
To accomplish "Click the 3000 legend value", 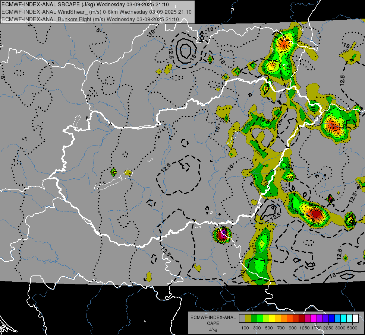I will 340,328.
